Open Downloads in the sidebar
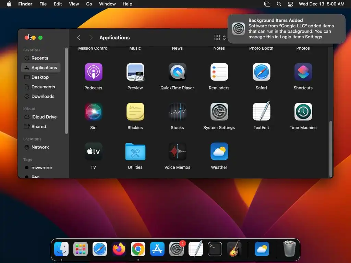 pyautogui.click(x=41, y=96)
